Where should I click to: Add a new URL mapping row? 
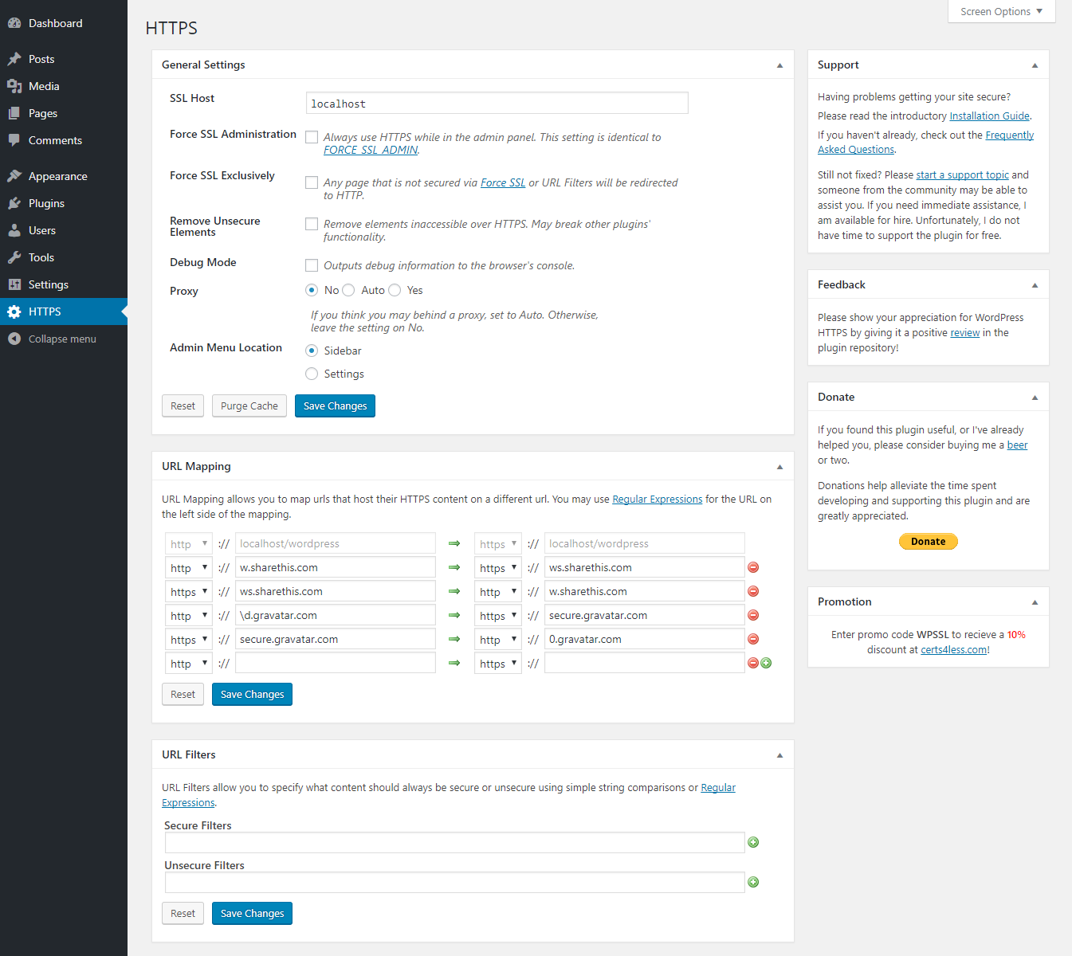(766, 663)
